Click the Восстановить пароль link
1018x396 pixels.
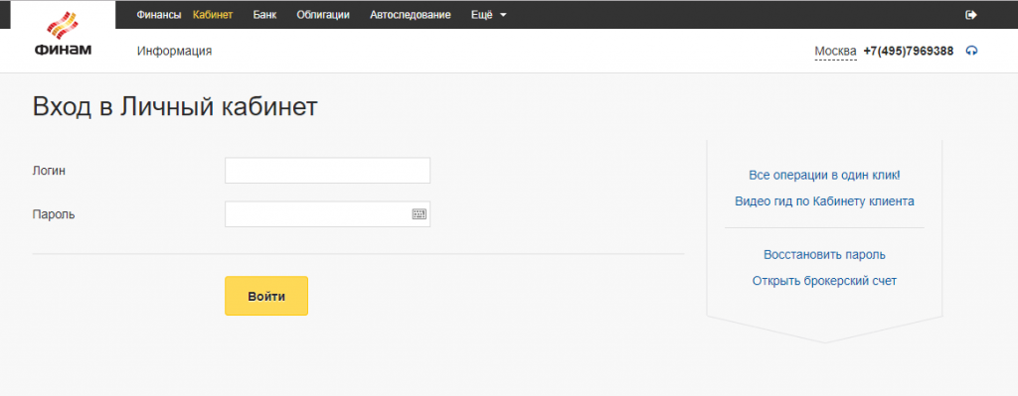[x=824, y=255]
